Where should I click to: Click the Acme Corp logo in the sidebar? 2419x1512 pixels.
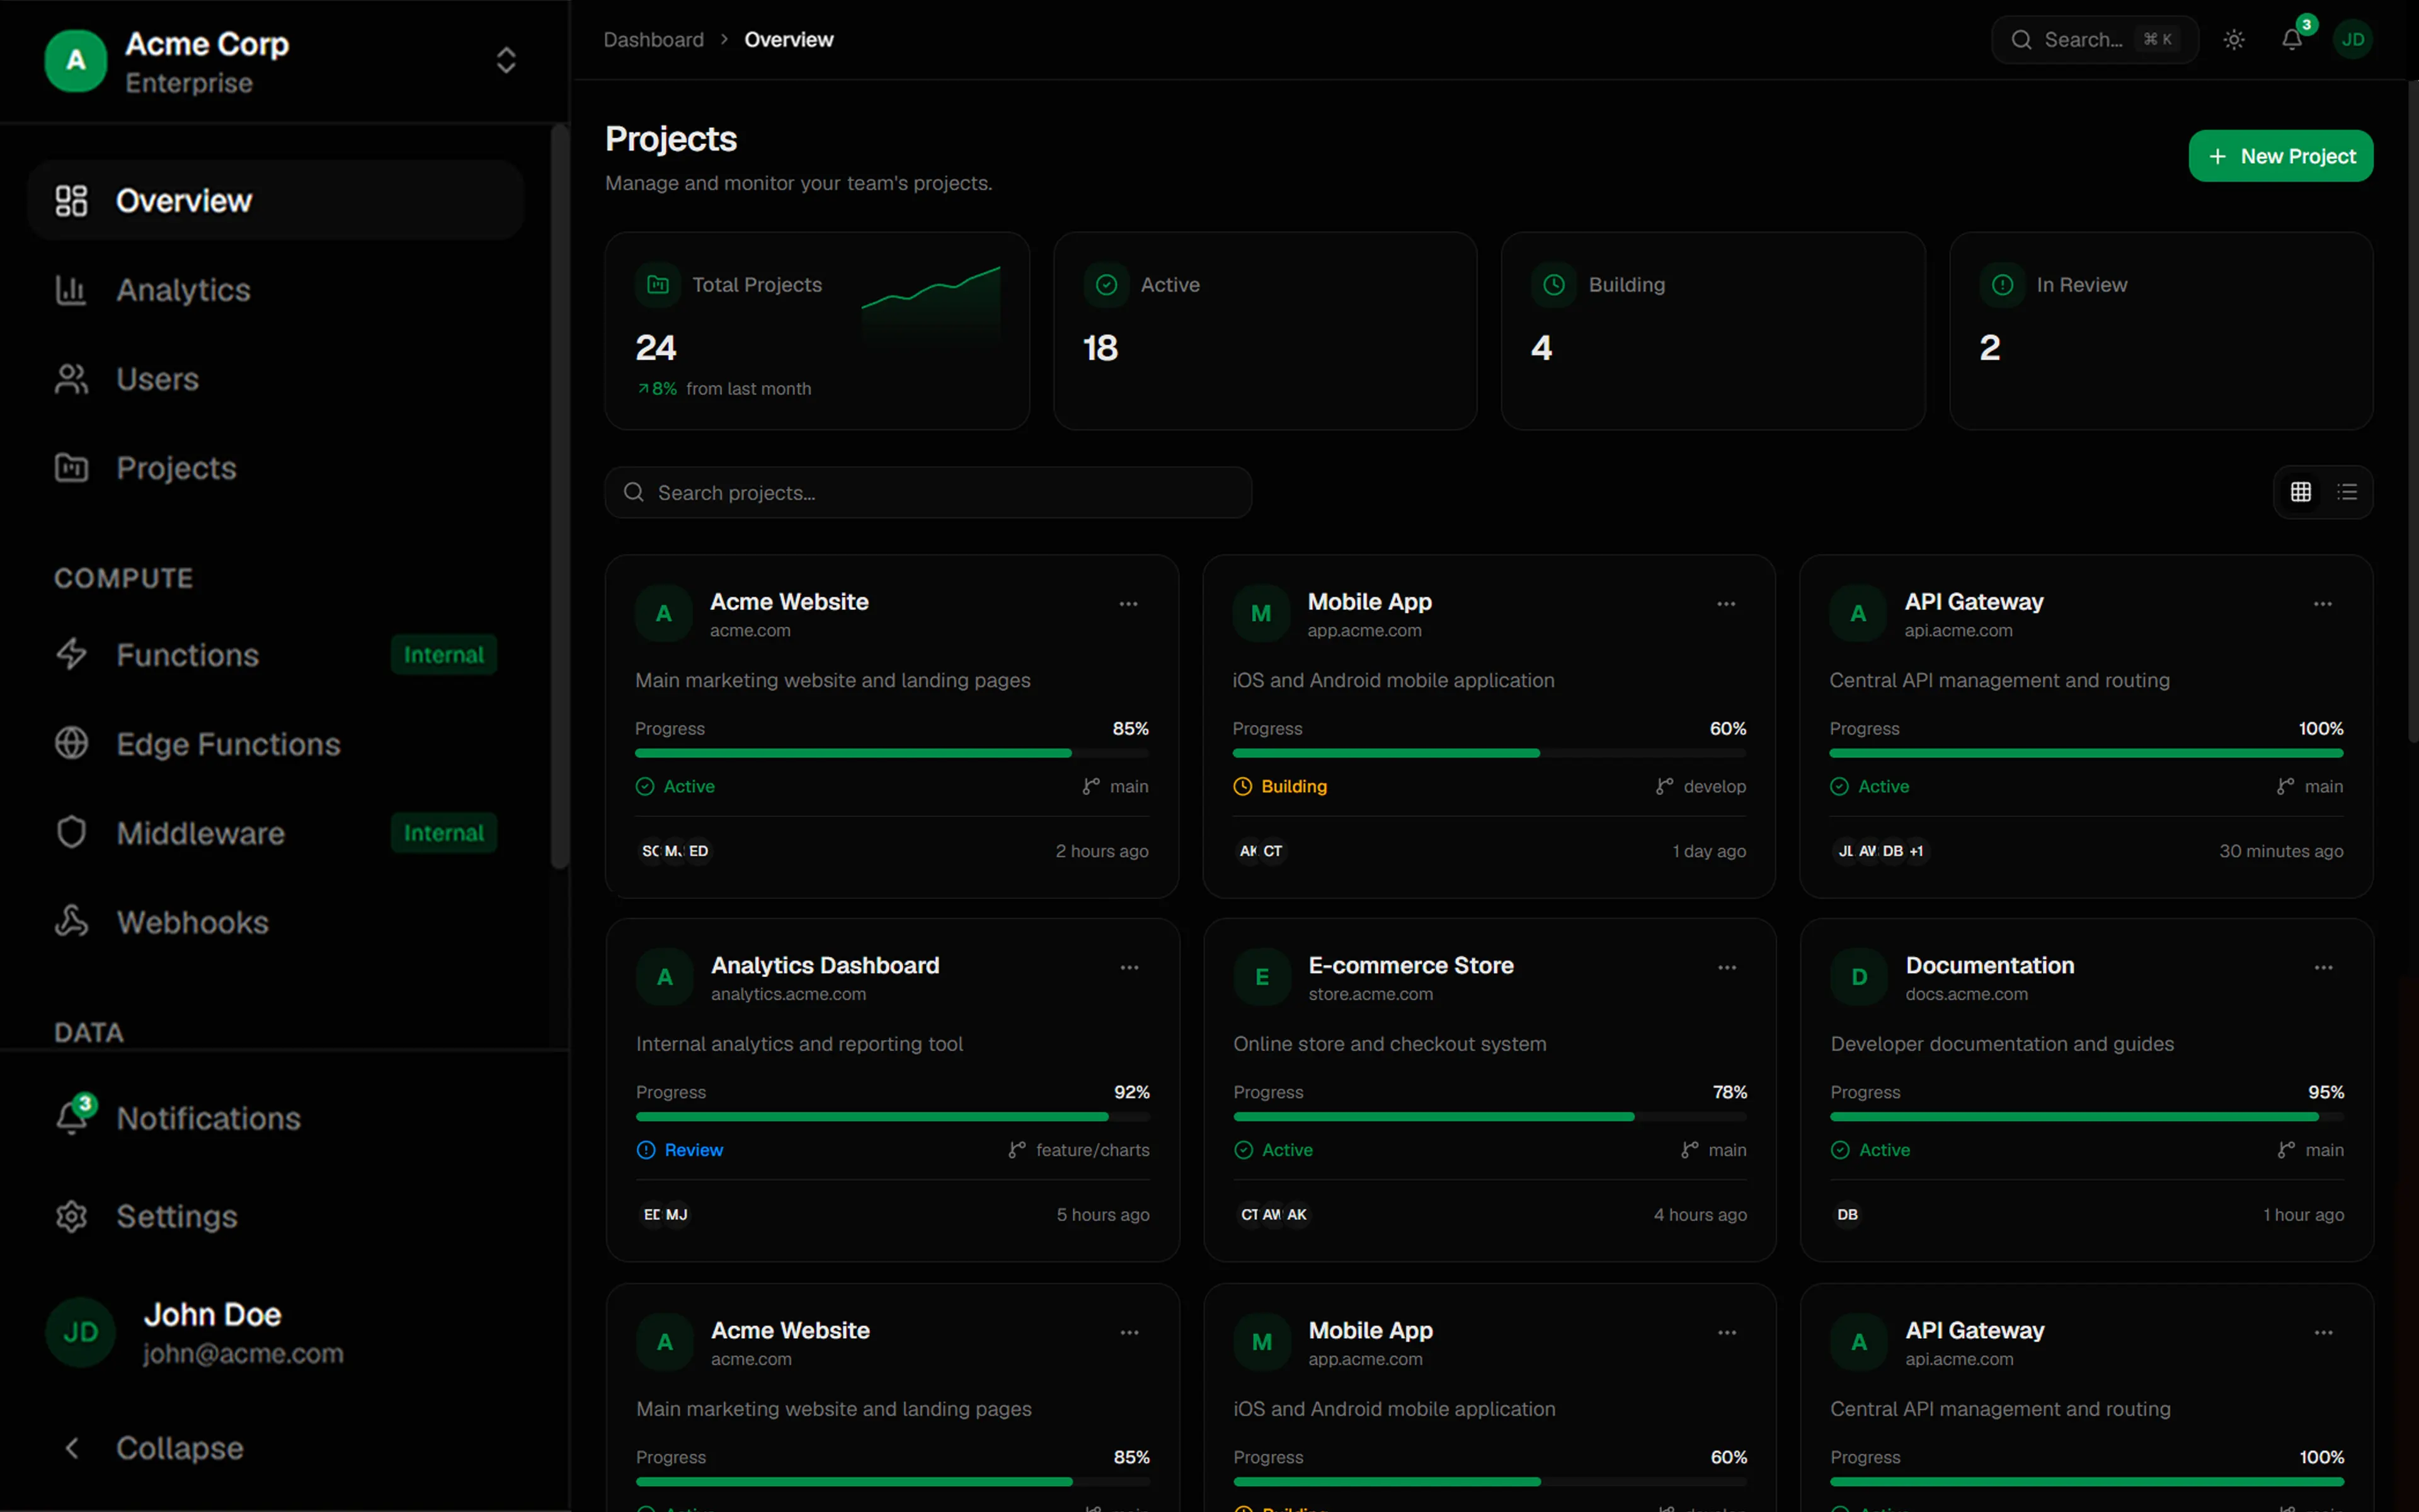tap(76, 61)
